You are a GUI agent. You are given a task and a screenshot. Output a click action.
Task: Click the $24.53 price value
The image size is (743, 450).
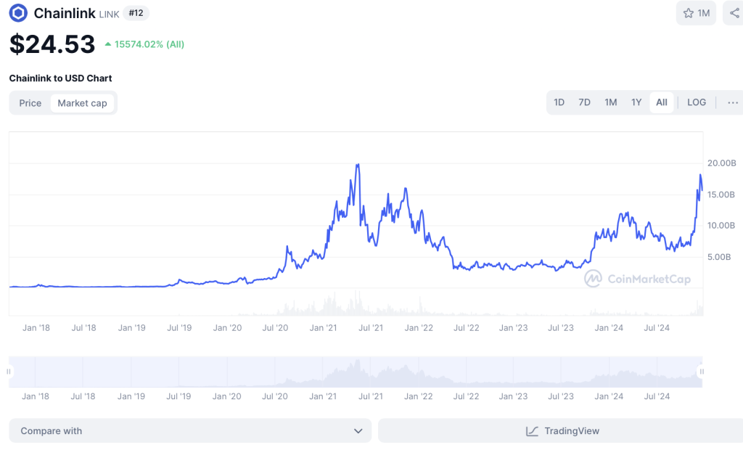52,44
